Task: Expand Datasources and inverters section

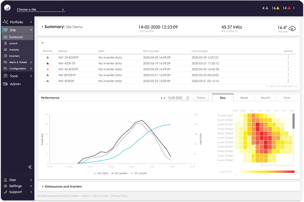Action: 43,186
